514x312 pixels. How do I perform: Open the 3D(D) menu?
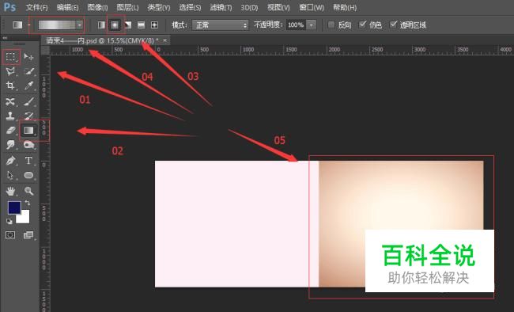pyautogui.click(x=249, y=7)
